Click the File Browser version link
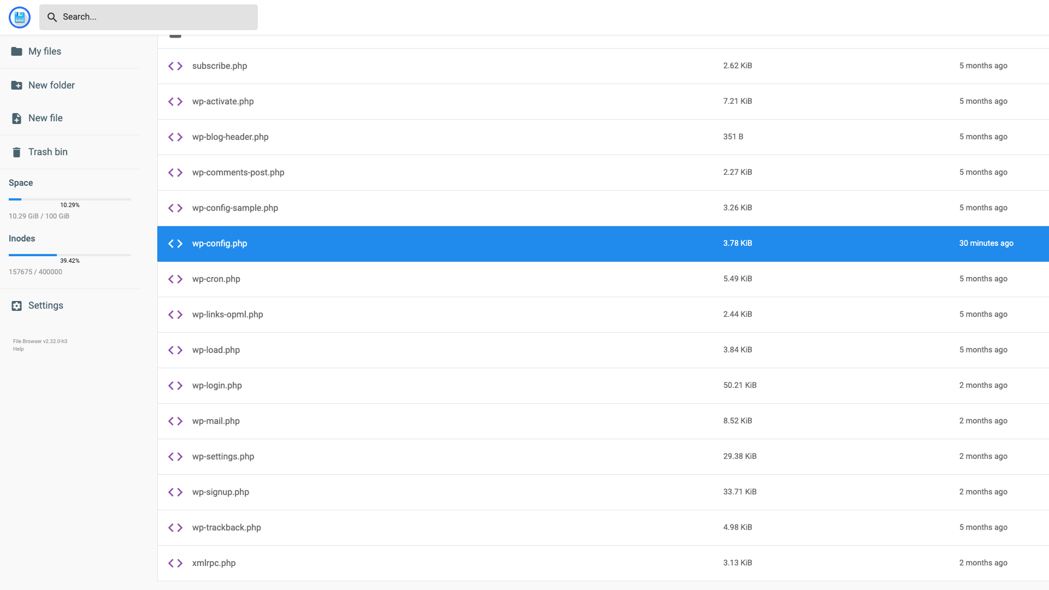The height and width of the screenshot is (590, 1049). (x=40, y=341)
